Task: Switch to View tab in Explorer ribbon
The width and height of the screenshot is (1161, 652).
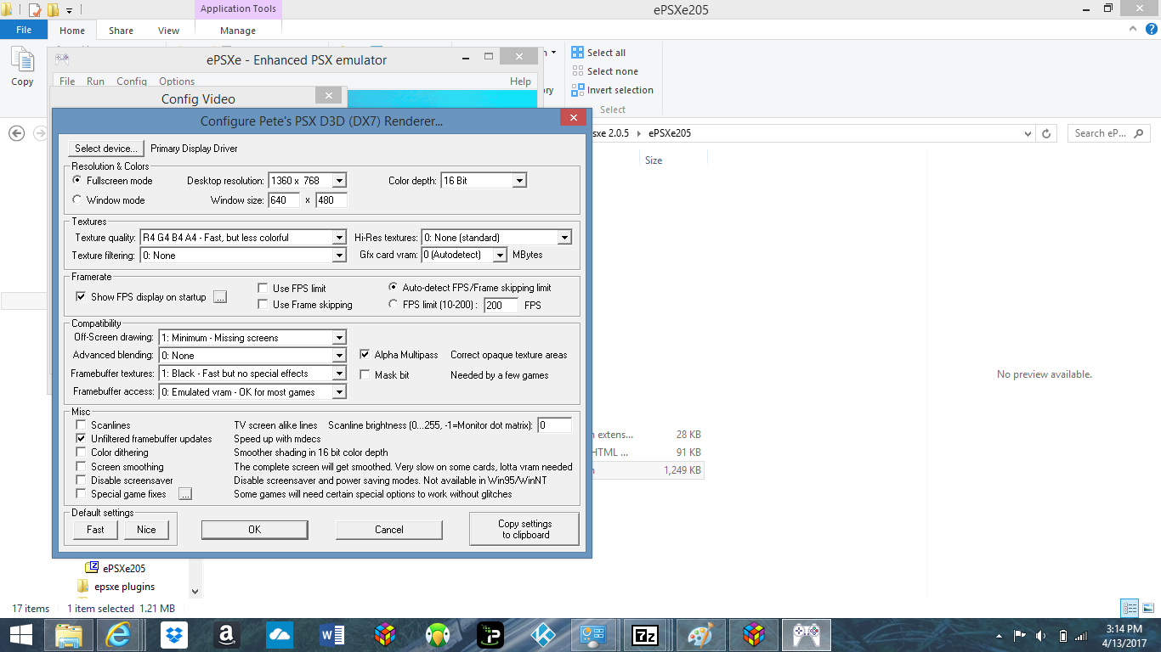Action: coord(168,31)
